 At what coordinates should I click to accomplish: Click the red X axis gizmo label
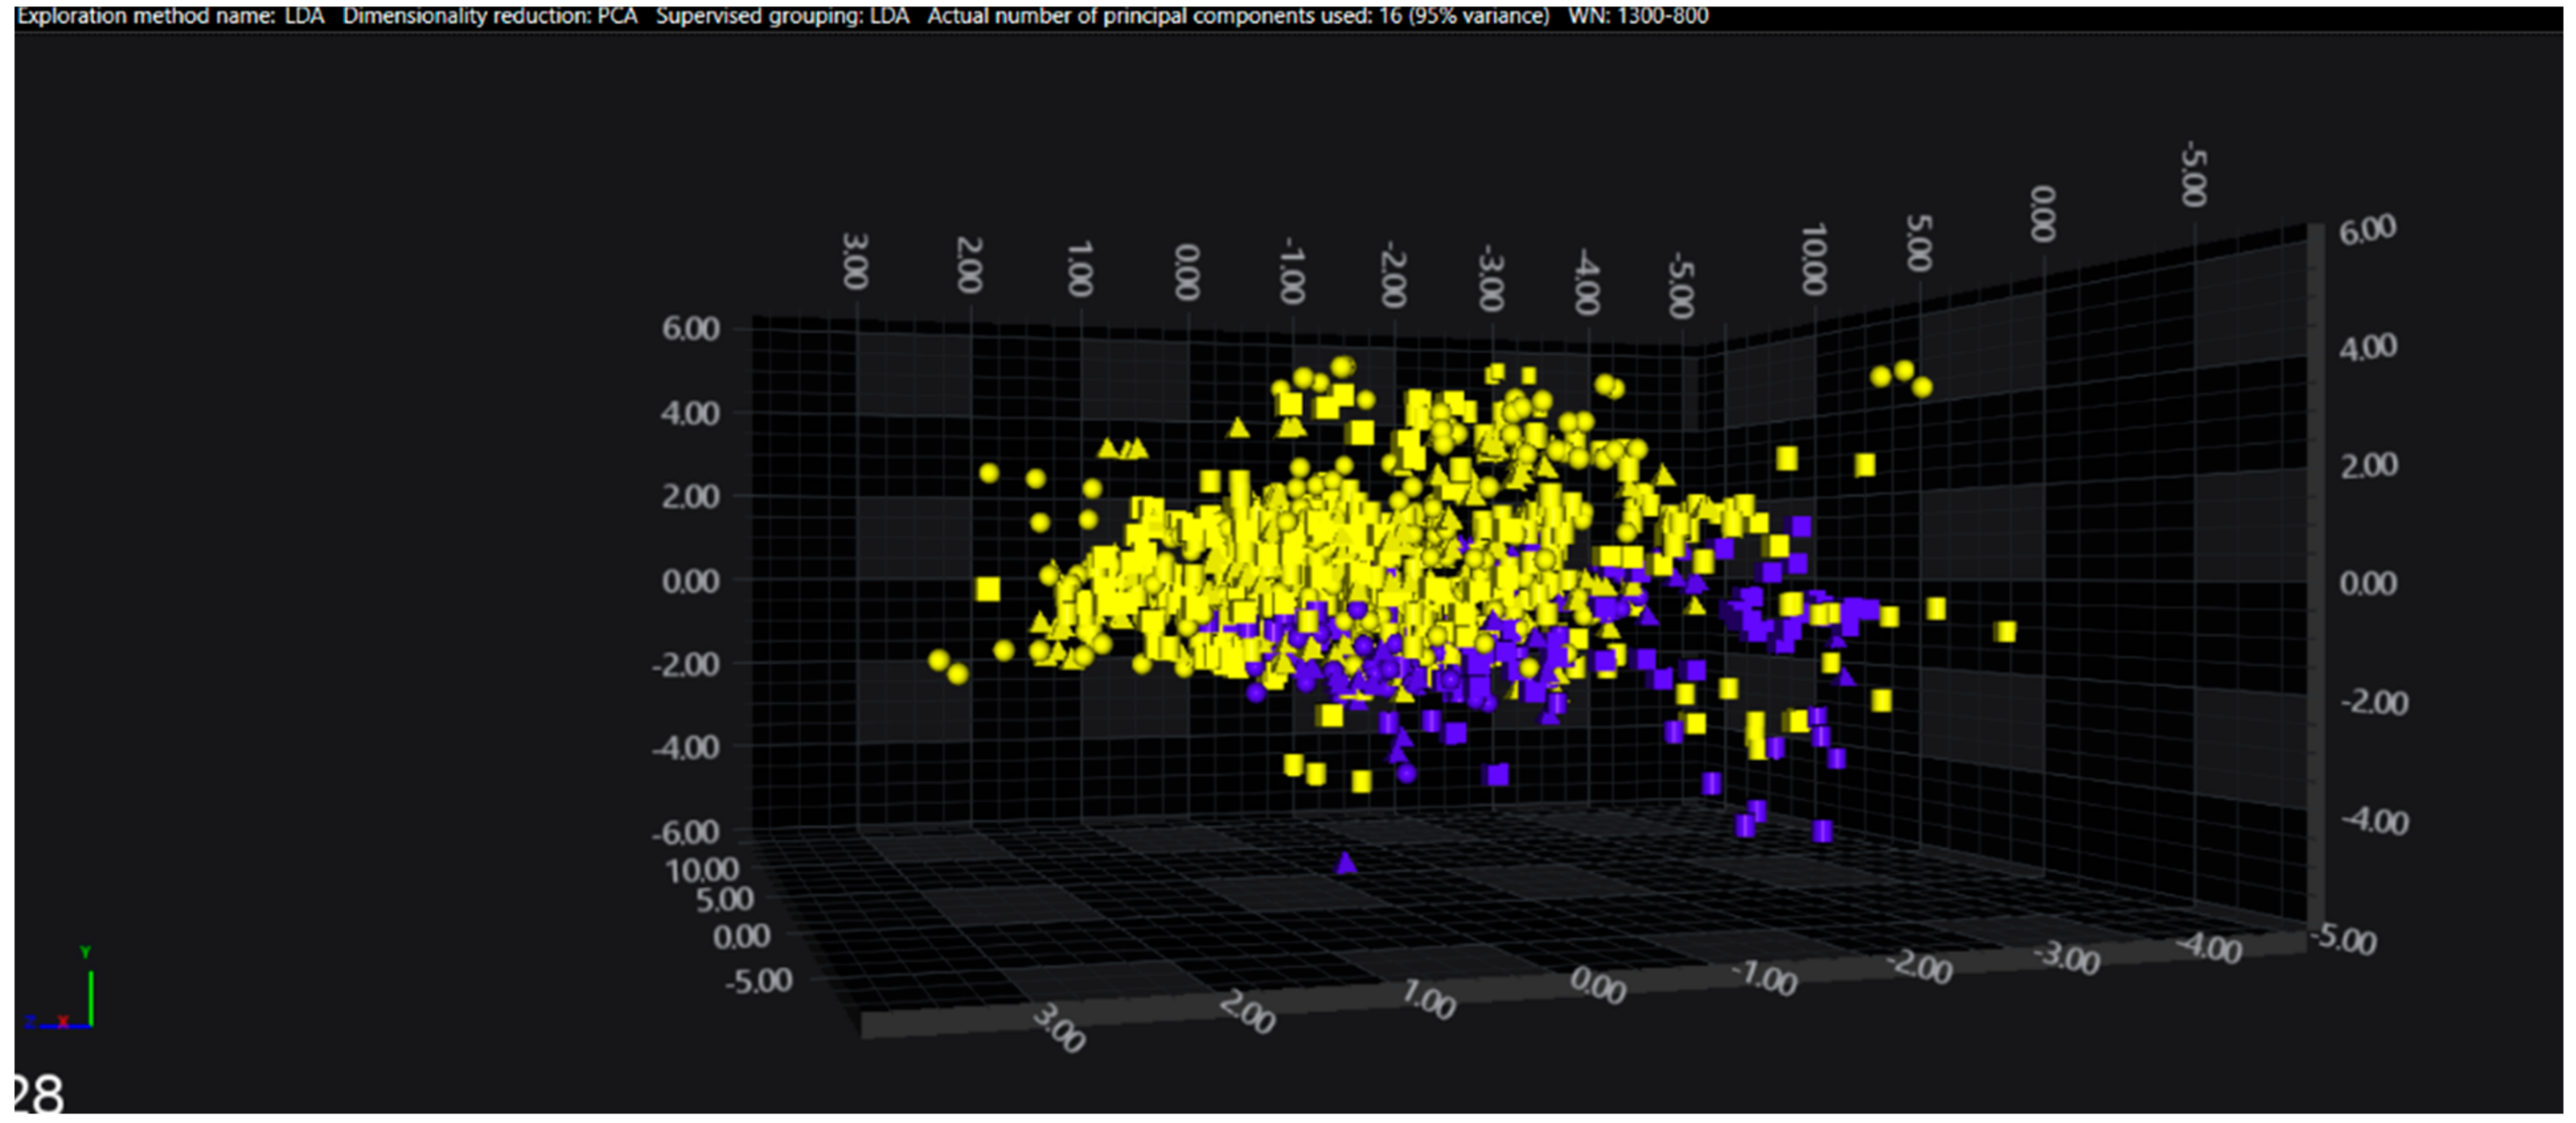pos(62,1021)
